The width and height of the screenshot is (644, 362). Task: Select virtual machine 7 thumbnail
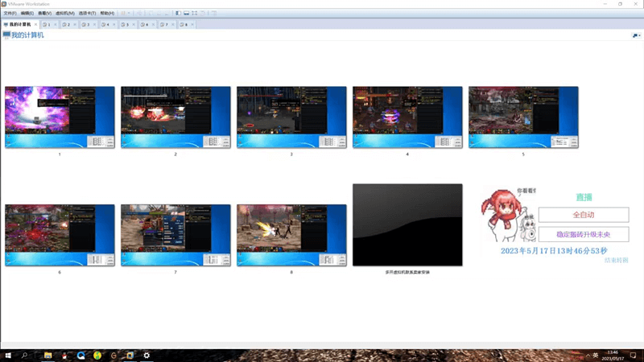175,235
